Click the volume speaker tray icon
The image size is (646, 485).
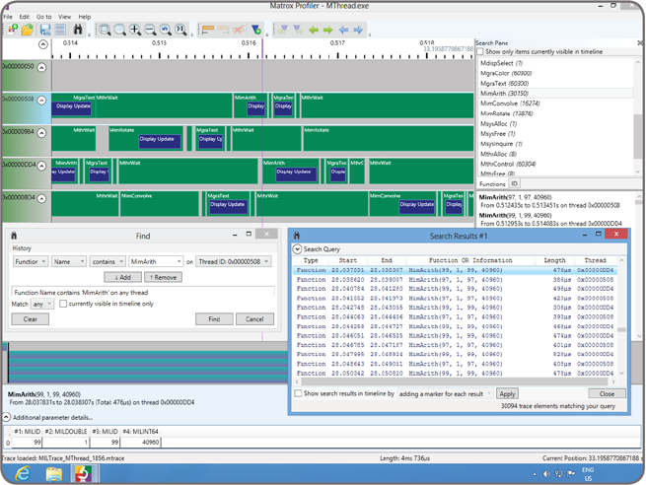pyautogui.click(x=546, y=474)
